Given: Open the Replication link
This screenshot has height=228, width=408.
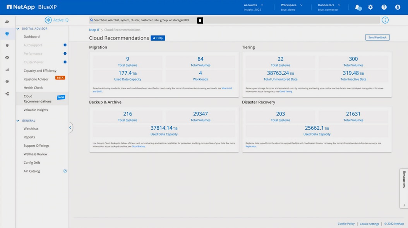Looking at the screenshot, I should (x=251, y=147).
